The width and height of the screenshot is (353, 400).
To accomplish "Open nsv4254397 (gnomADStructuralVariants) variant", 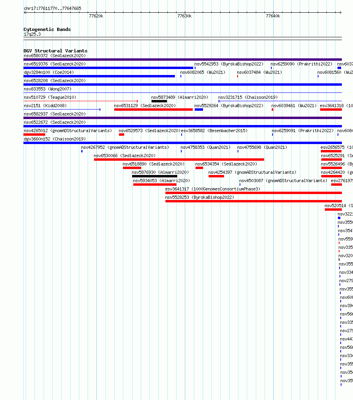I will [x=252, y=173].
